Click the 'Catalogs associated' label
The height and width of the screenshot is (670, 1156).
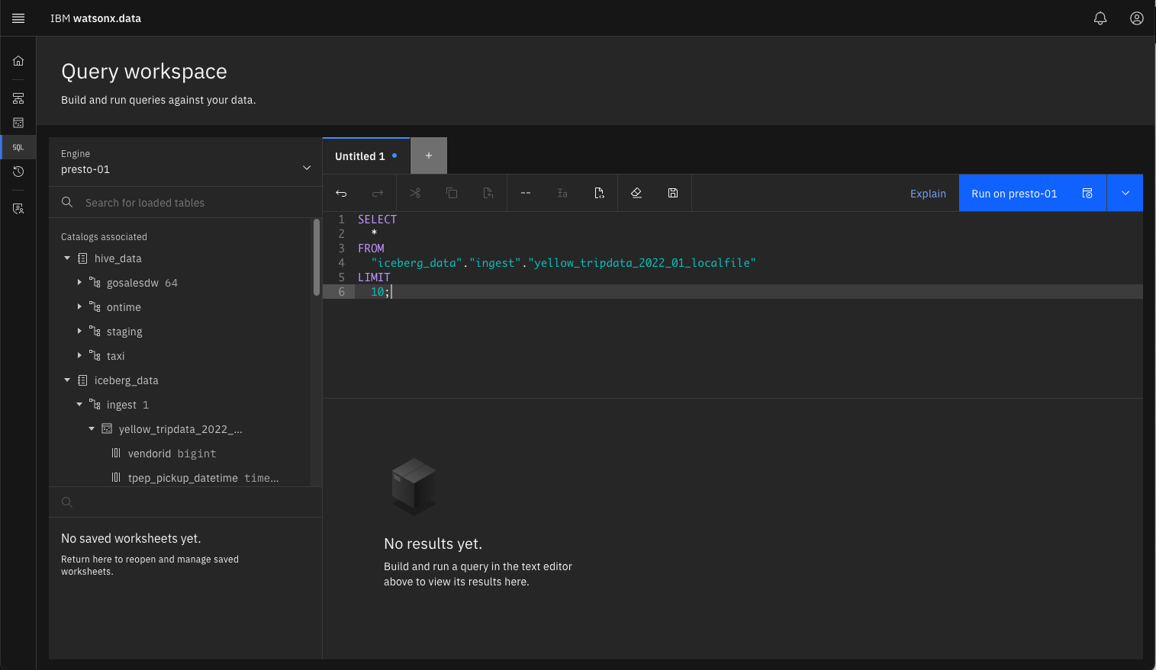tap(104, 237)
